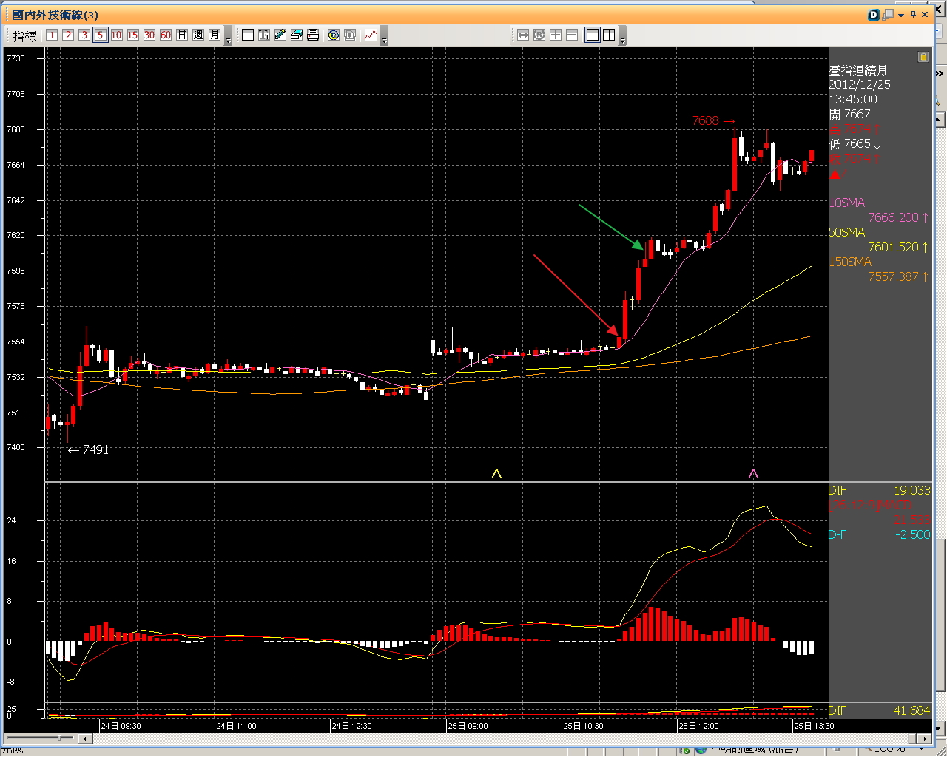Click the reset view R icon

click(539, 35)
